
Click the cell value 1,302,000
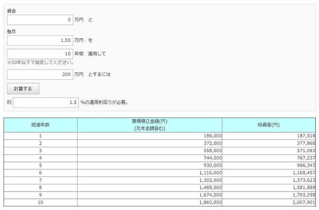(x=211, y=180)
